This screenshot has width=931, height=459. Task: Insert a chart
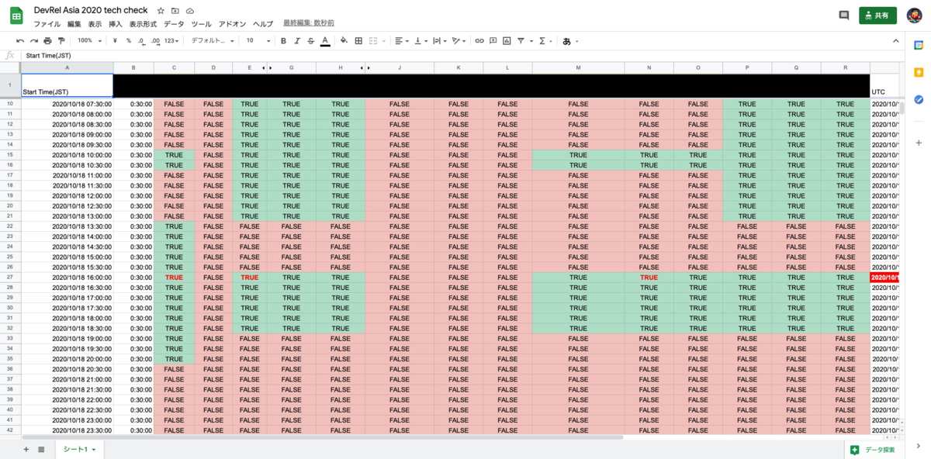pos(507,40)
